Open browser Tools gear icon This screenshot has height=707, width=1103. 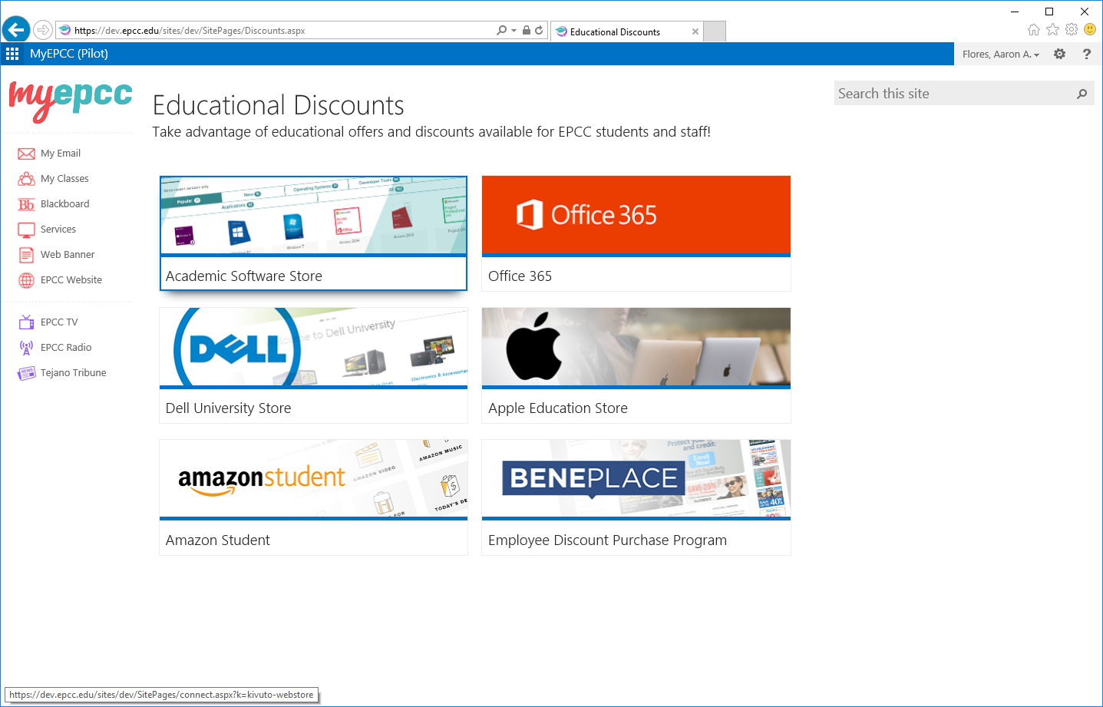tap(1072, 30)
